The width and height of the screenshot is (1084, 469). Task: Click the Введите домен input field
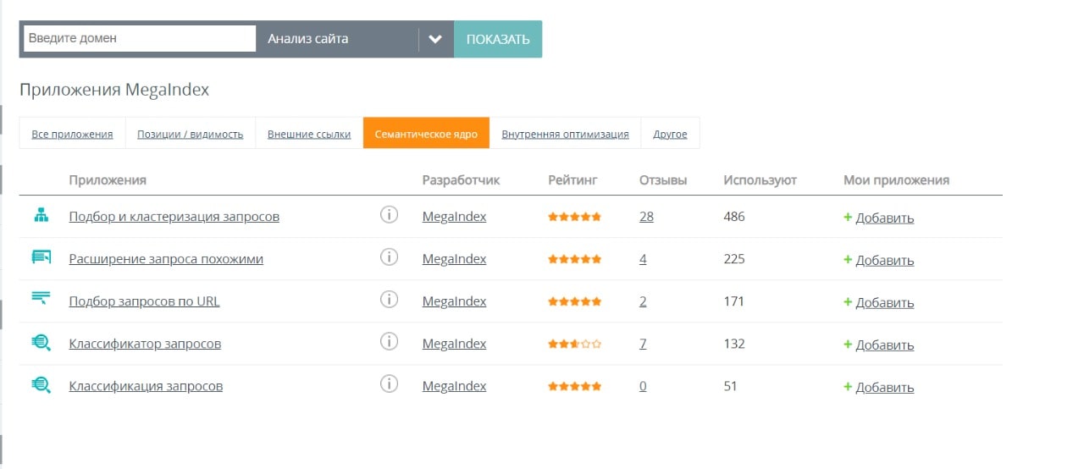pyautogui.click(x=140, y=38)
